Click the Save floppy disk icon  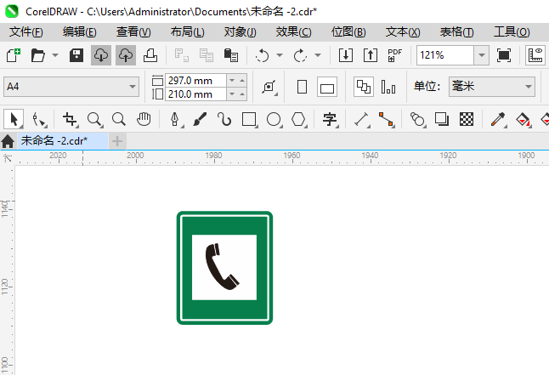click(76, 55)
